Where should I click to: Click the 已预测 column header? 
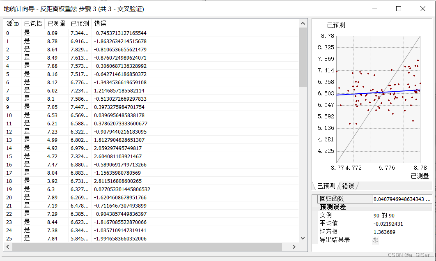tap(80, 24)
